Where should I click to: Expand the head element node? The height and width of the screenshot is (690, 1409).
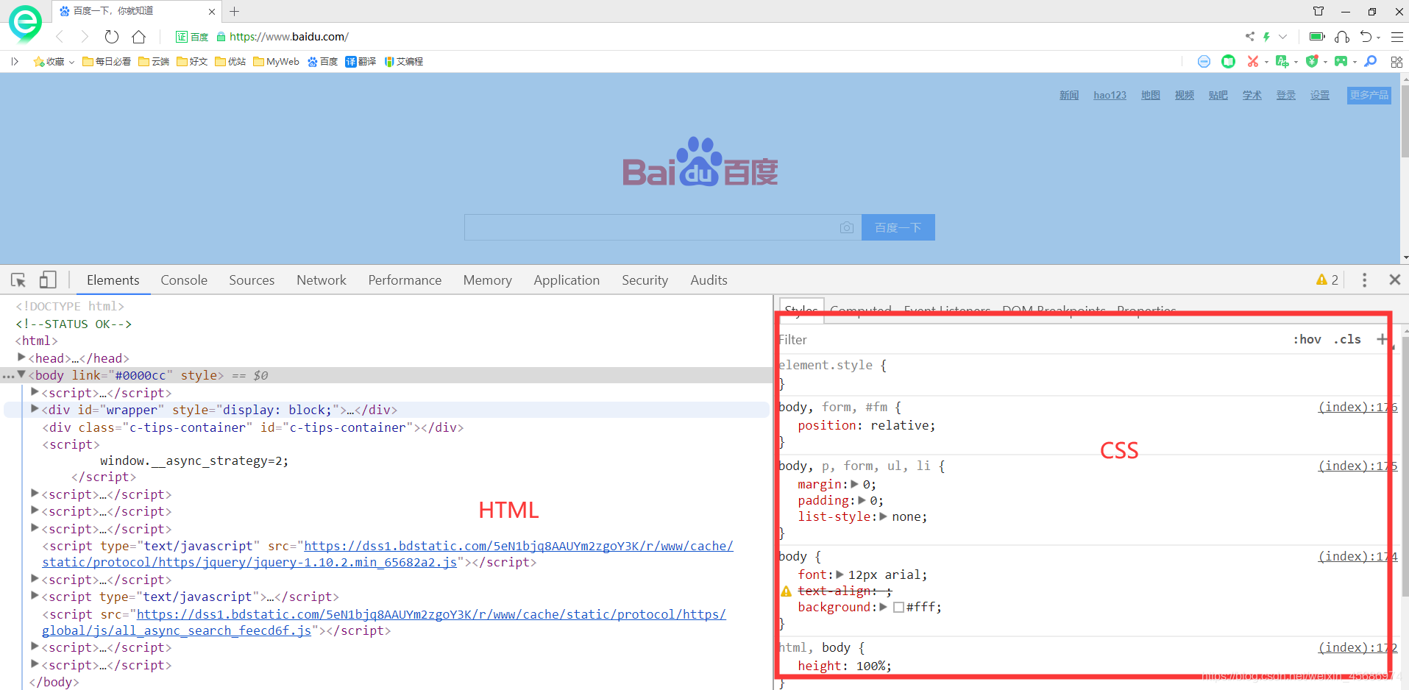(x=21, y=358)
